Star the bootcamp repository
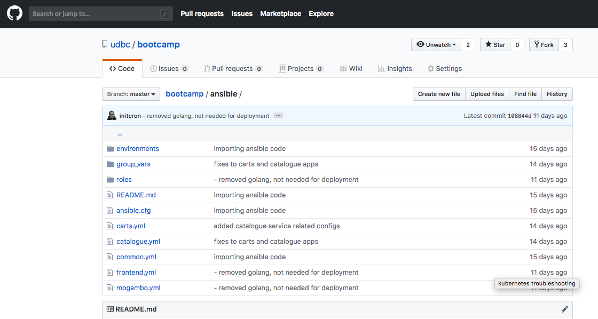 click(x=495, y=45)
